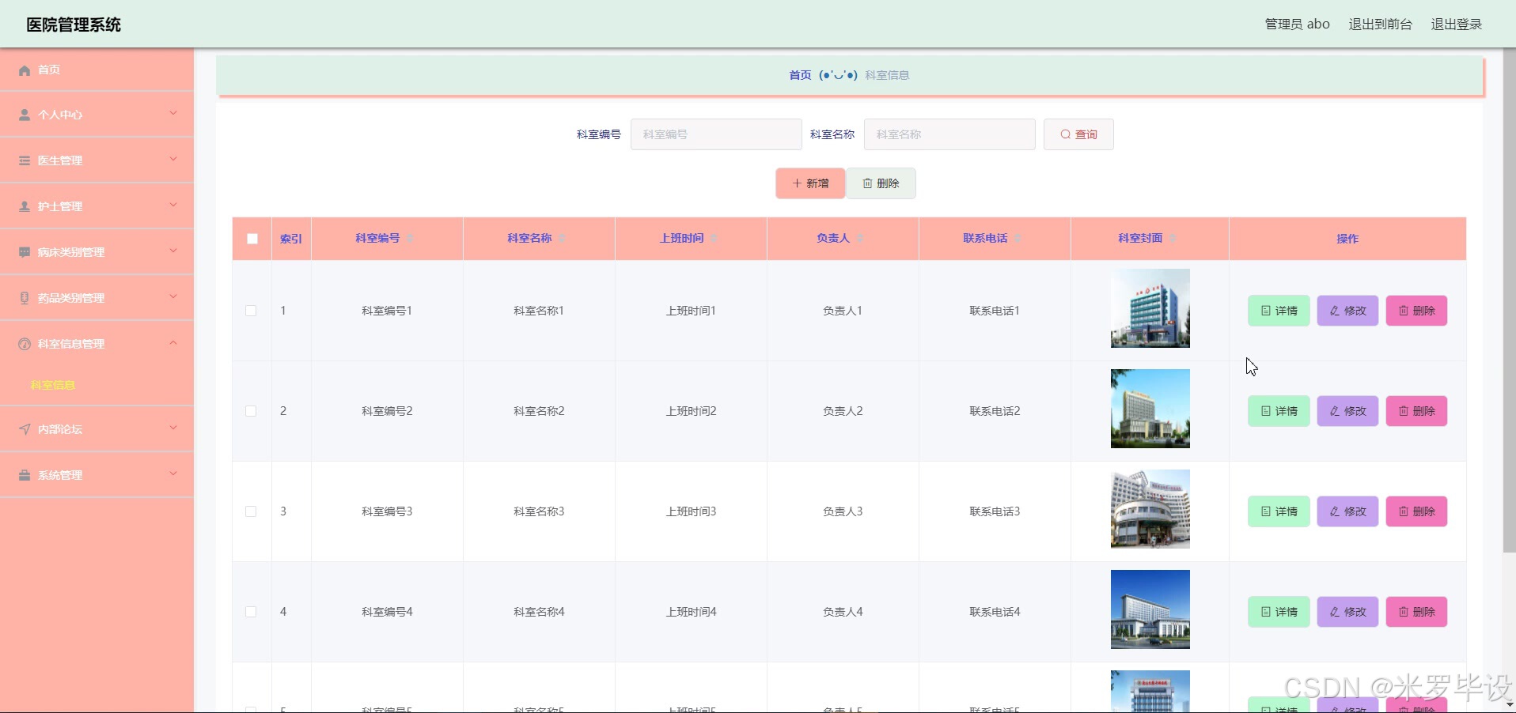The height and width of the screenshot is (713, 1516).
Task: Click the sort icon on 上班时间 column header
Action: point(714,239)
